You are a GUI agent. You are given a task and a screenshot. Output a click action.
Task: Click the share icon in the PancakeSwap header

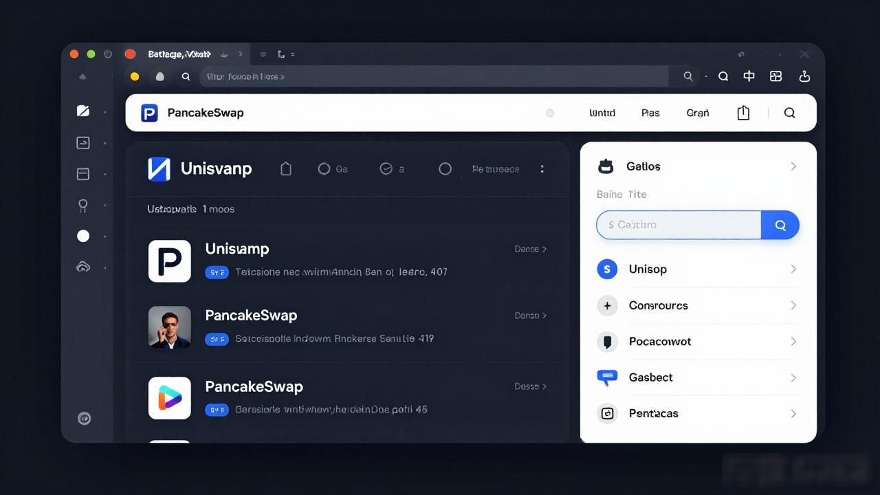[743, 113]
